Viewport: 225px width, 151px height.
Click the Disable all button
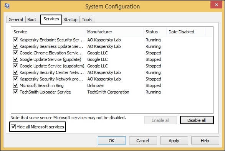click(197, 120)
